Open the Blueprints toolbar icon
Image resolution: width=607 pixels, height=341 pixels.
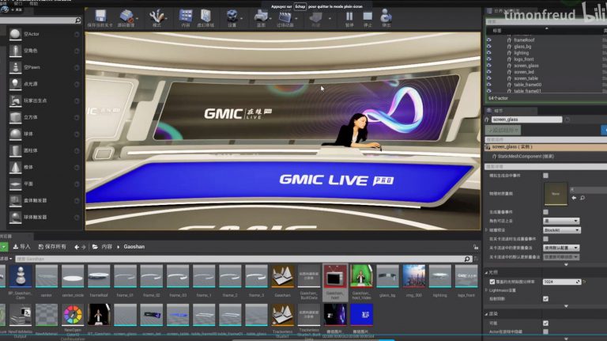click(x=261, y=16)
